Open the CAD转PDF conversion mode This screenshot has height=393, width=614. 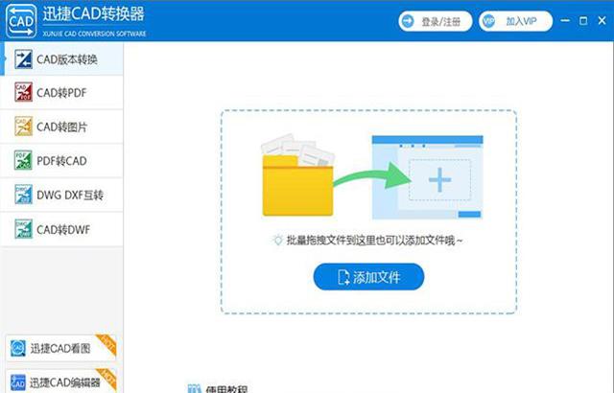point(61,93)
